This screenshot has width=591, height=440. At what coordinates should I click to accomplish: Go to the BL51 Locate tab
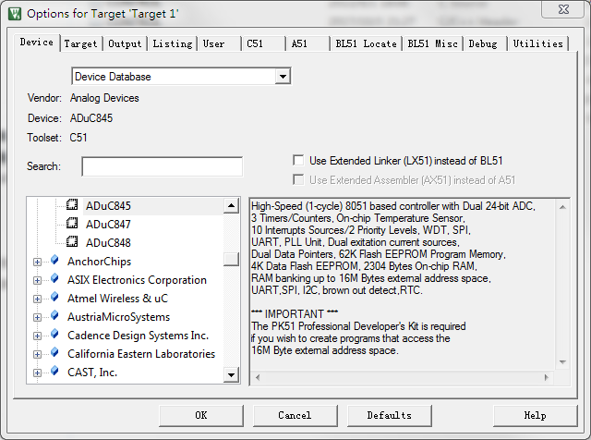(366, 43)
